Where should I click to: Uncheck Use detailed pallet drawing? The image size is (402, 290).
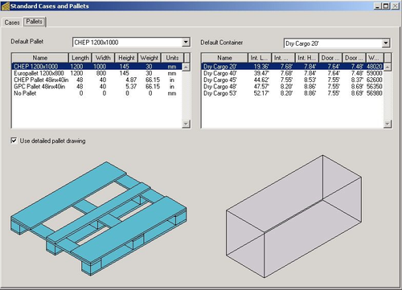(14, 141)
